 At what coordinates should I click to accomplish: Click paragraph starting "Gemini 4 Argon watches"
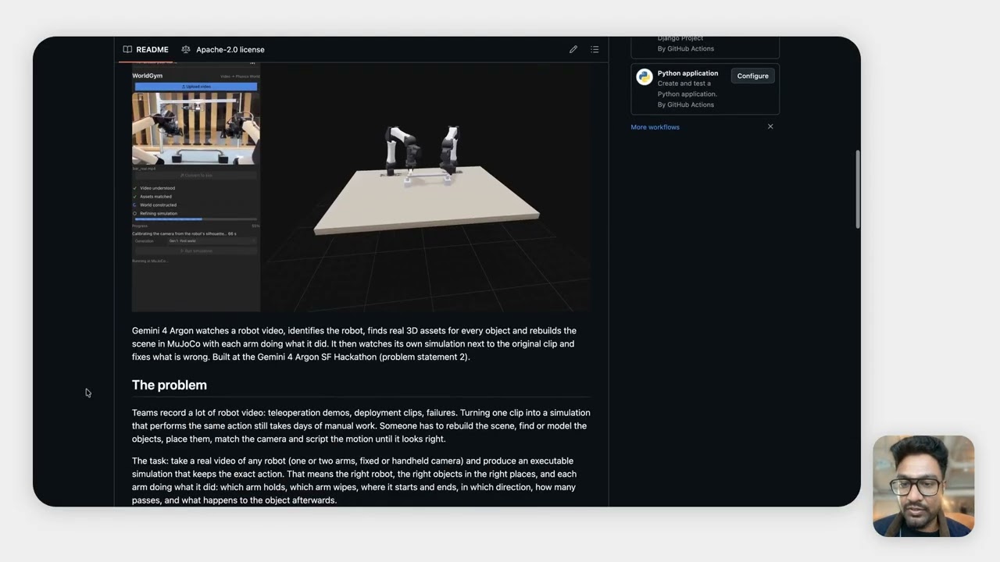point(354,344)
